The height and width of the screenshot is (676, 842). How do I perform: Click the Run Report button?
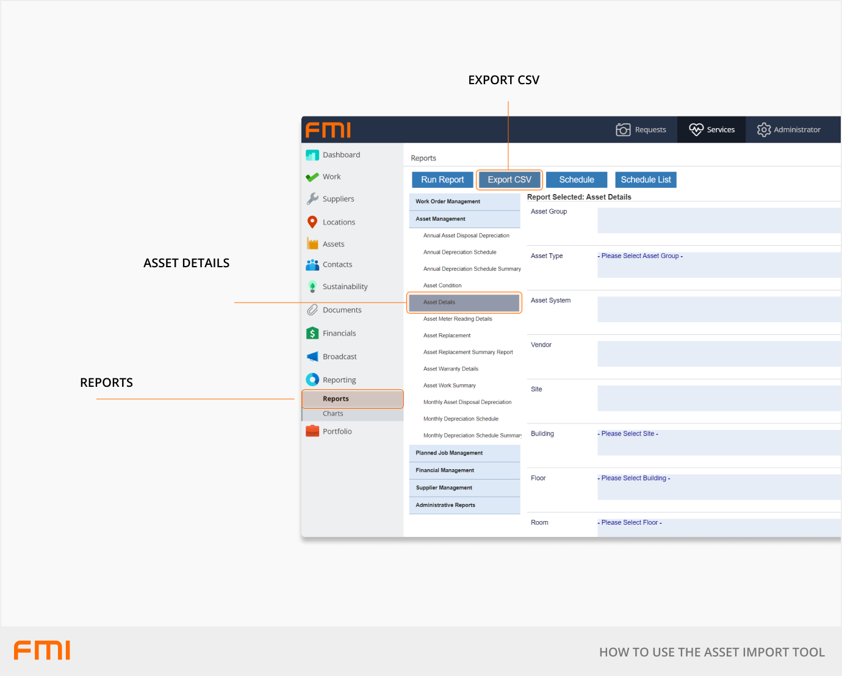pyautogui.click(x=442, y=180)
